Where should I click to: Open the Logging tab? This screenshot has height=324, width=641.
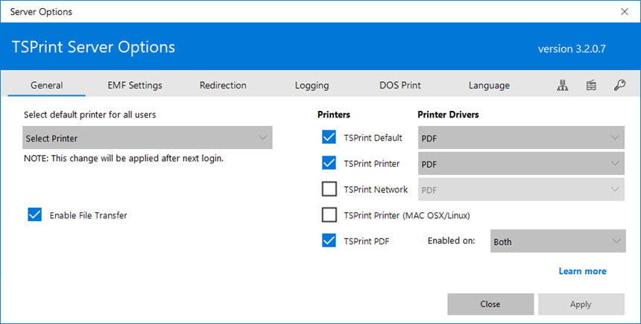coord(312,85)
